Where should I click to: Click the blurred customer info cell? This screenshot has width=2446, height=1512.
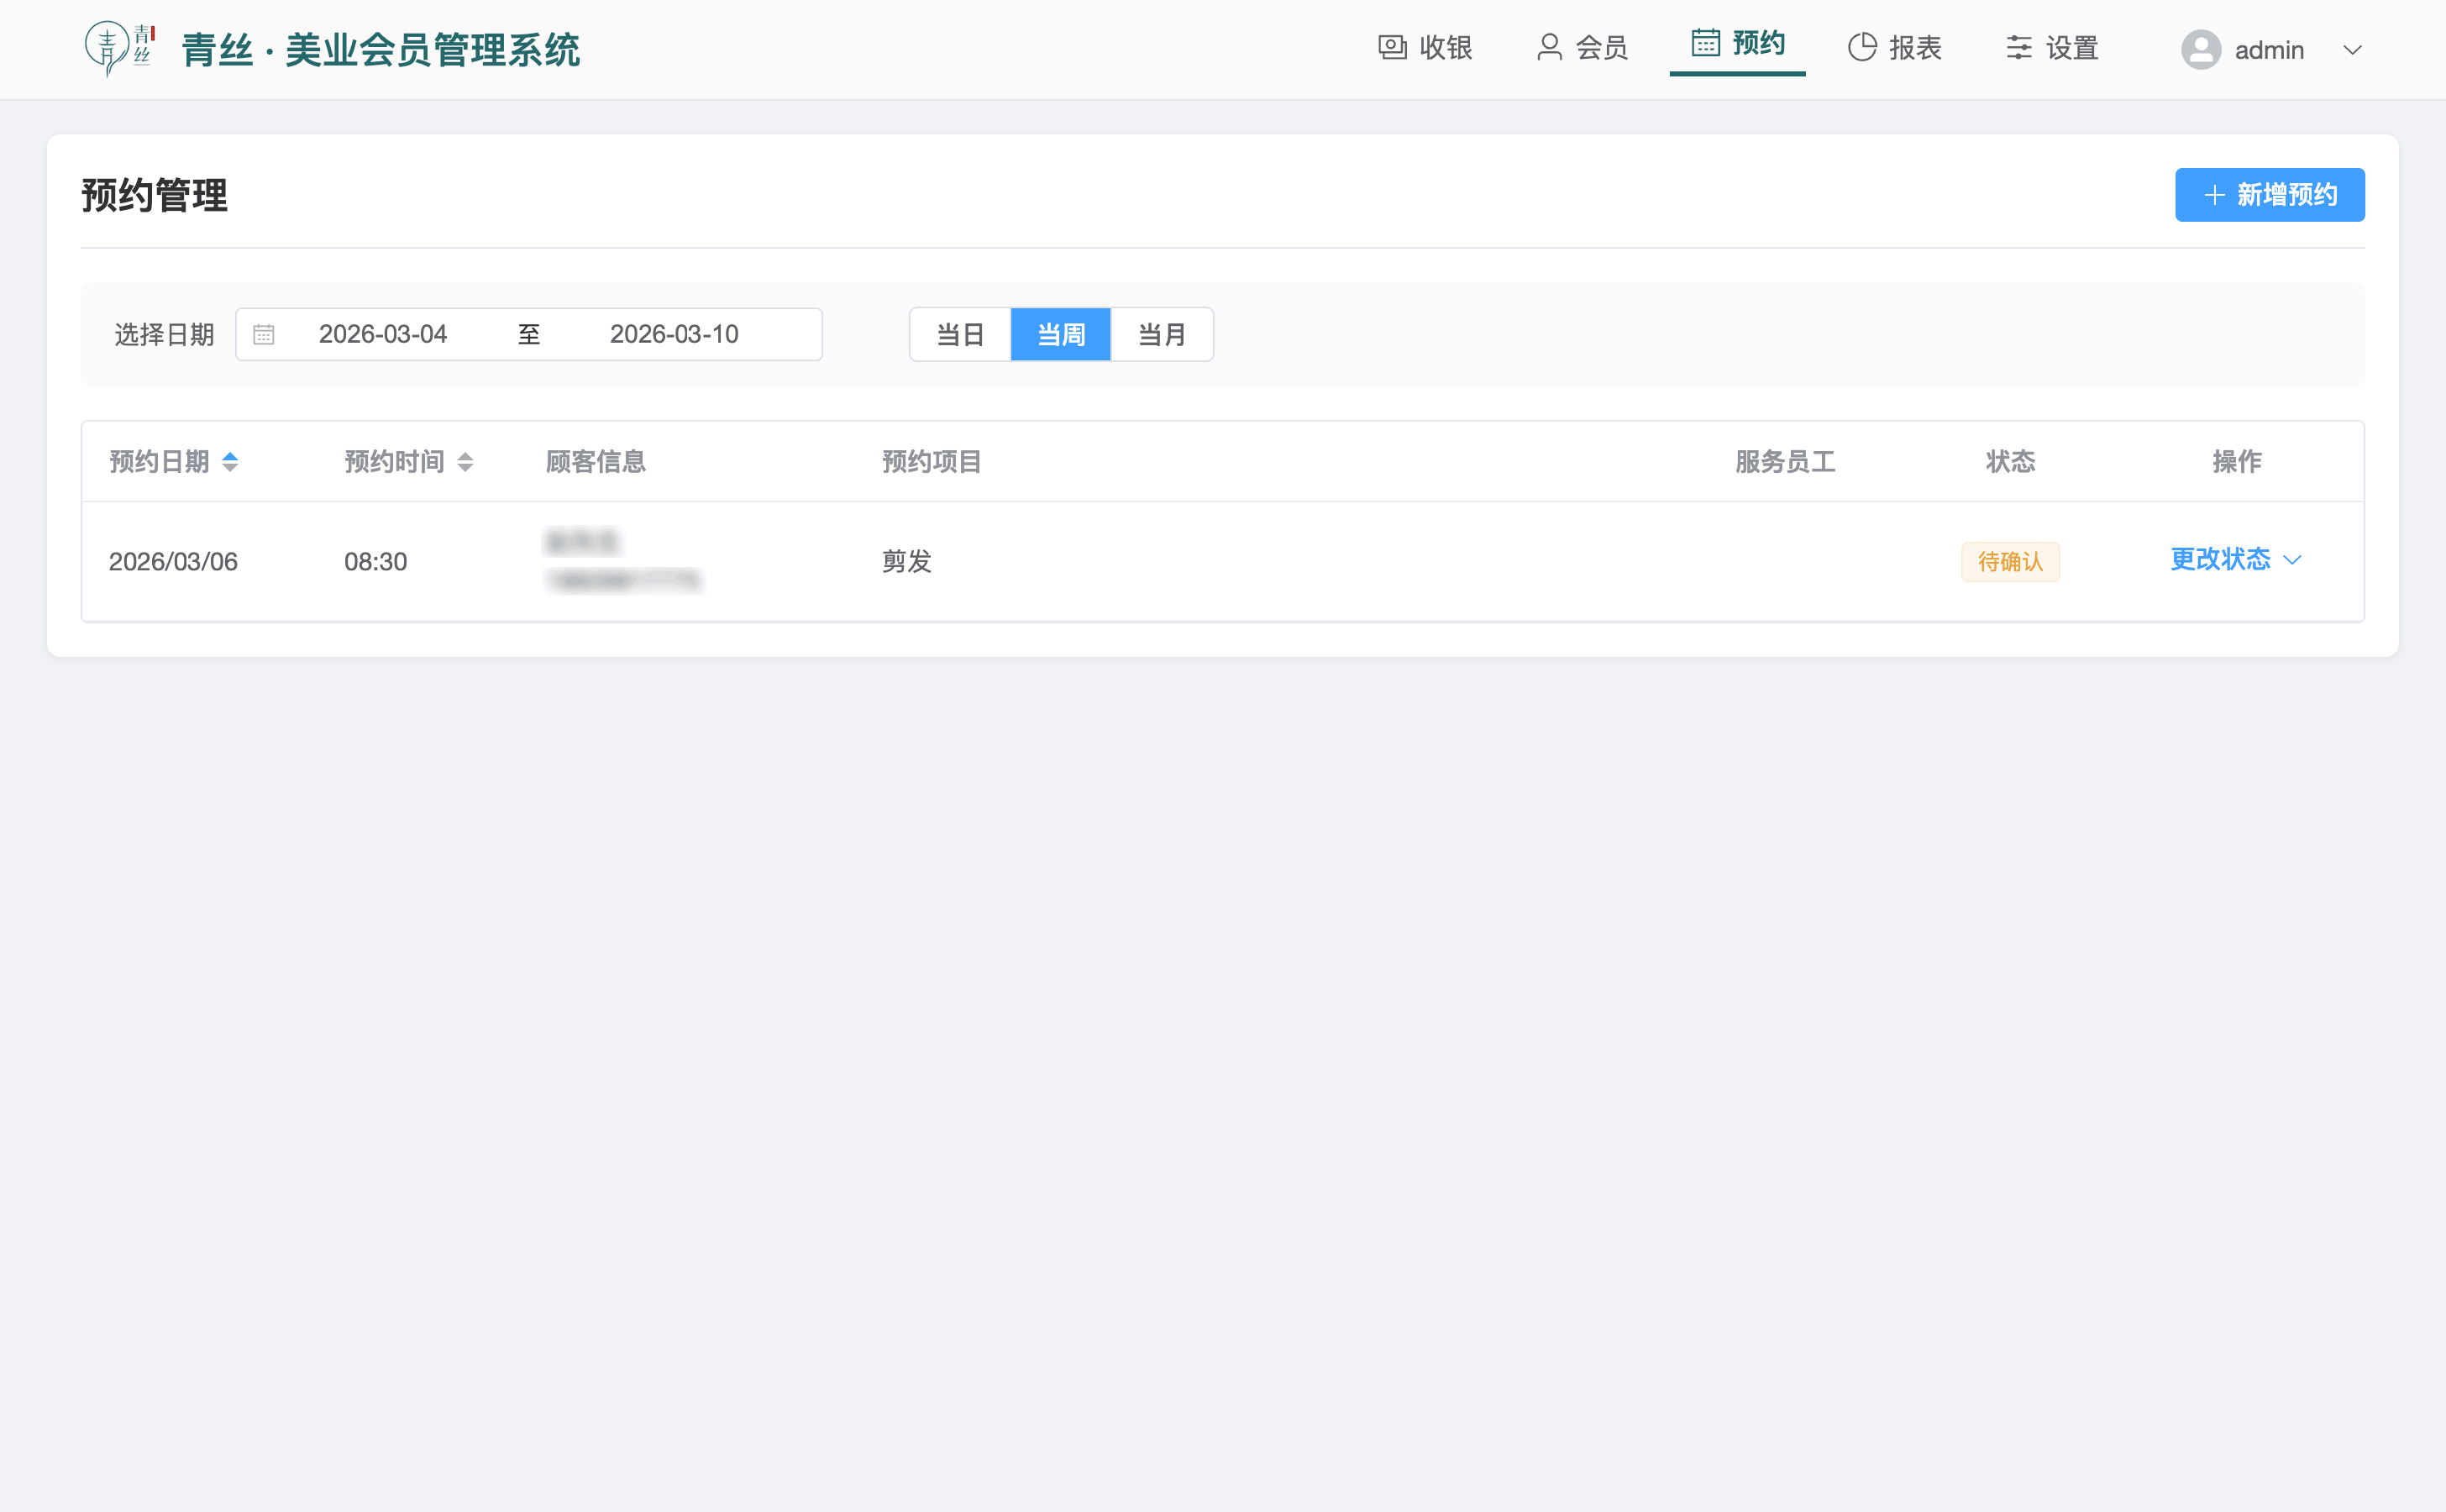click(x=623, y=561)
